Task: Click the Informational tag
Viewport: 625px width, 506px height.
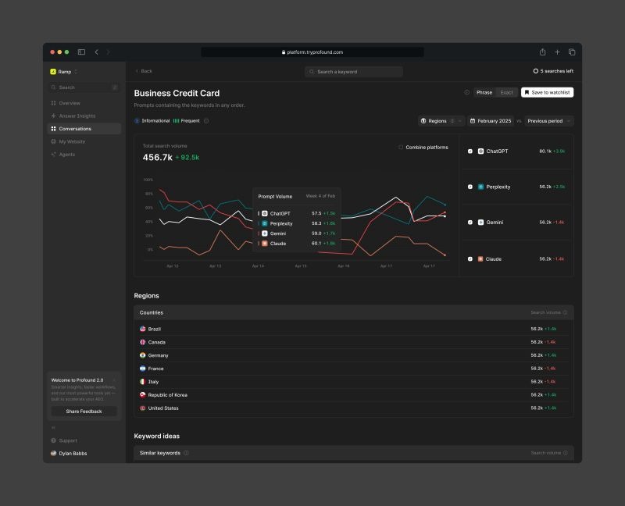Action: coord(152,121)
